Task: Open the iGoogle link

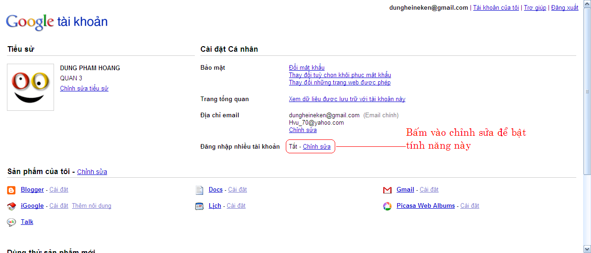Action: [x=32, y=206]
